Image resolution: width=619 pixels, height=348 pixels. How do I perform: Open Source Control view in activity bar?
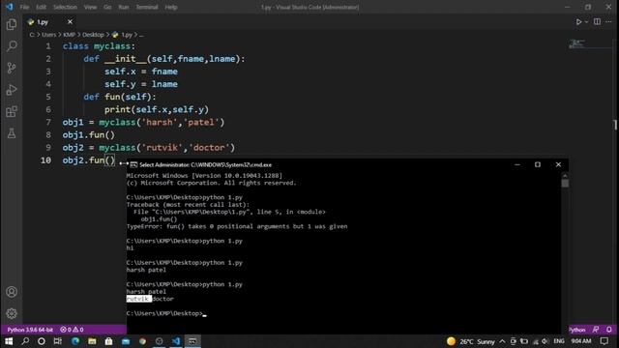[x=12, y=68]
